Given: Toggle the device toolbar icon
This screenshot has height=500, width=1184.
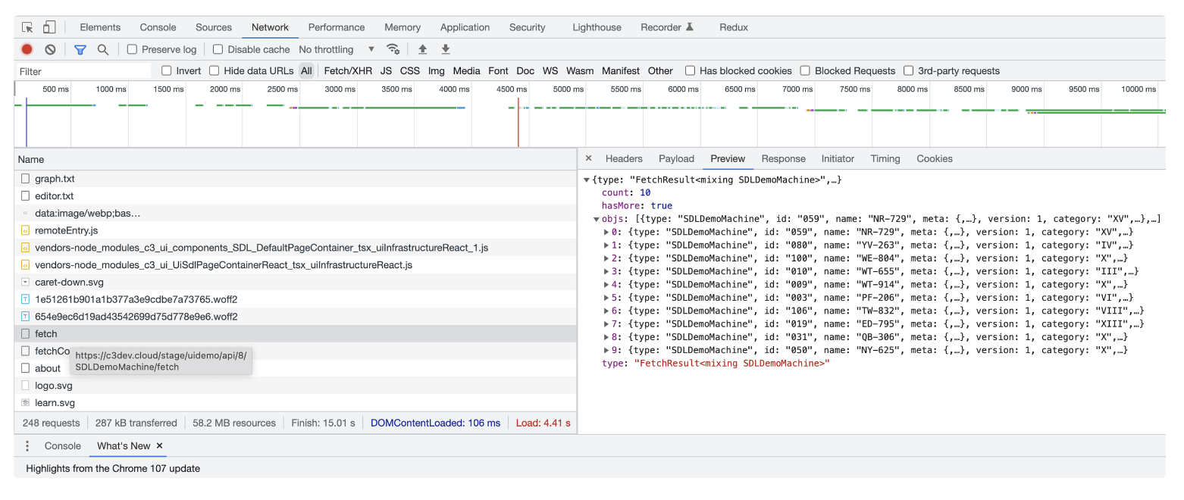Looking at the screenshot, I should (x=48, y=27).
